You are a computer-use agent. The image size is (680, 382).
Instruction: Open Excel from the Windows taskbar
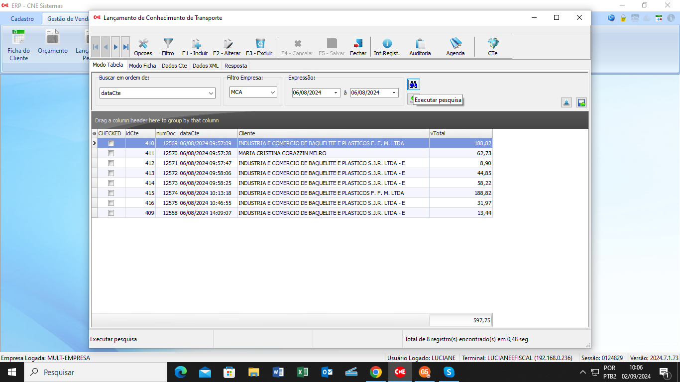pos(303,372)
